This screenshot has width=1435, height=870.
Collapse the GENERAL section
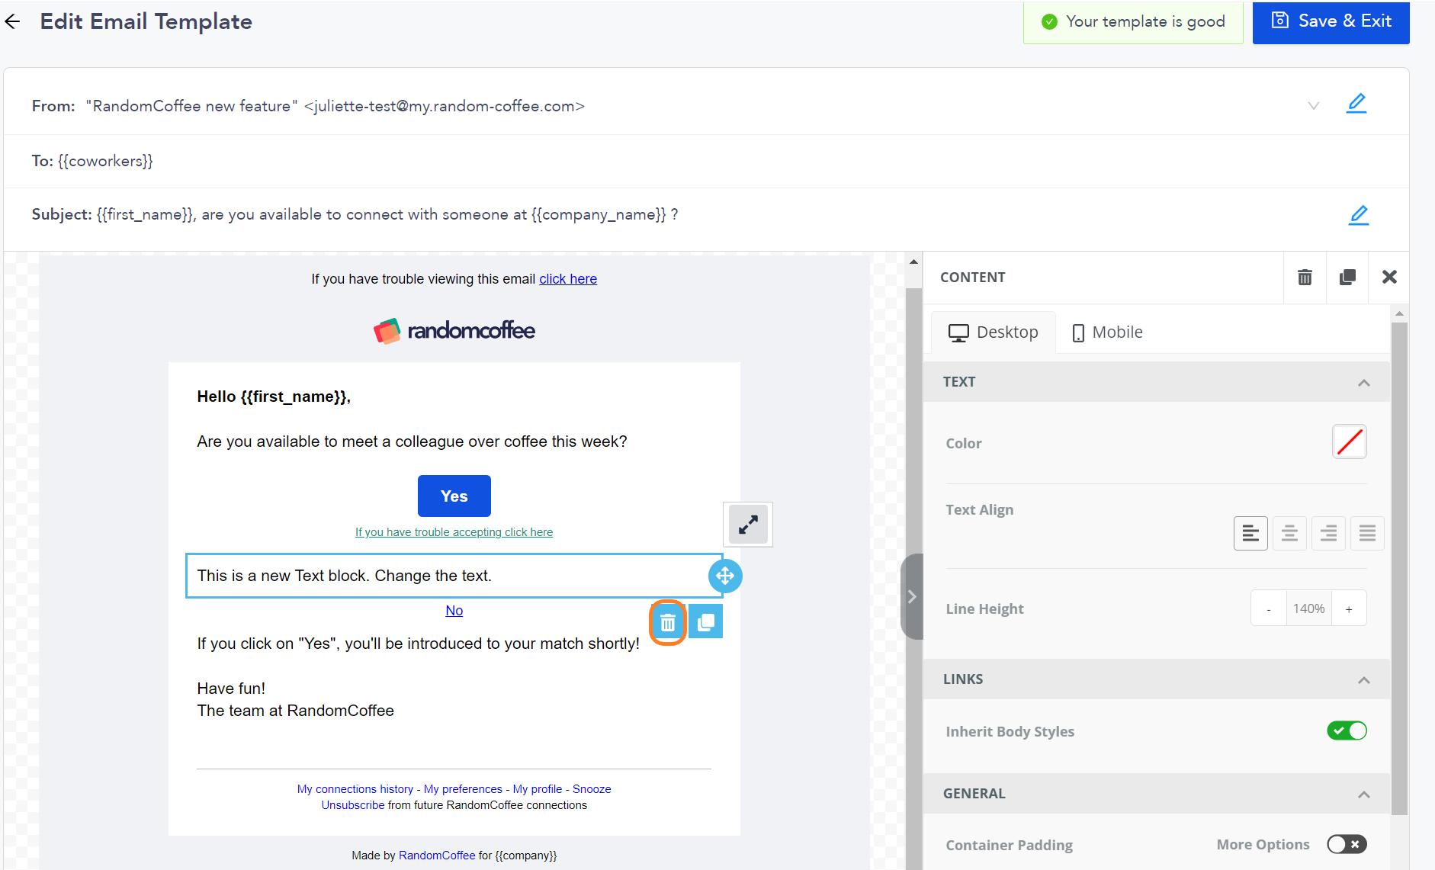pos(1363,794)
